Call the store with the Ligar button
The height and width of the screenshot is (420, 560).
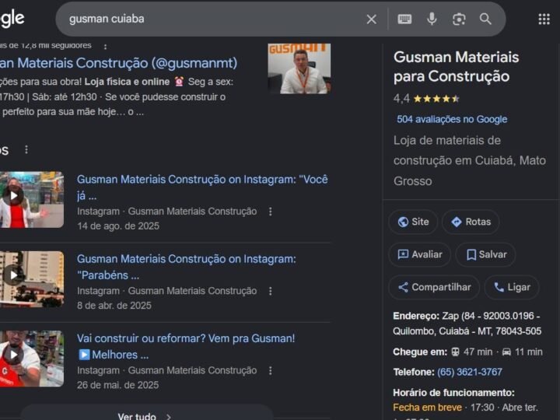pos(512,287)
